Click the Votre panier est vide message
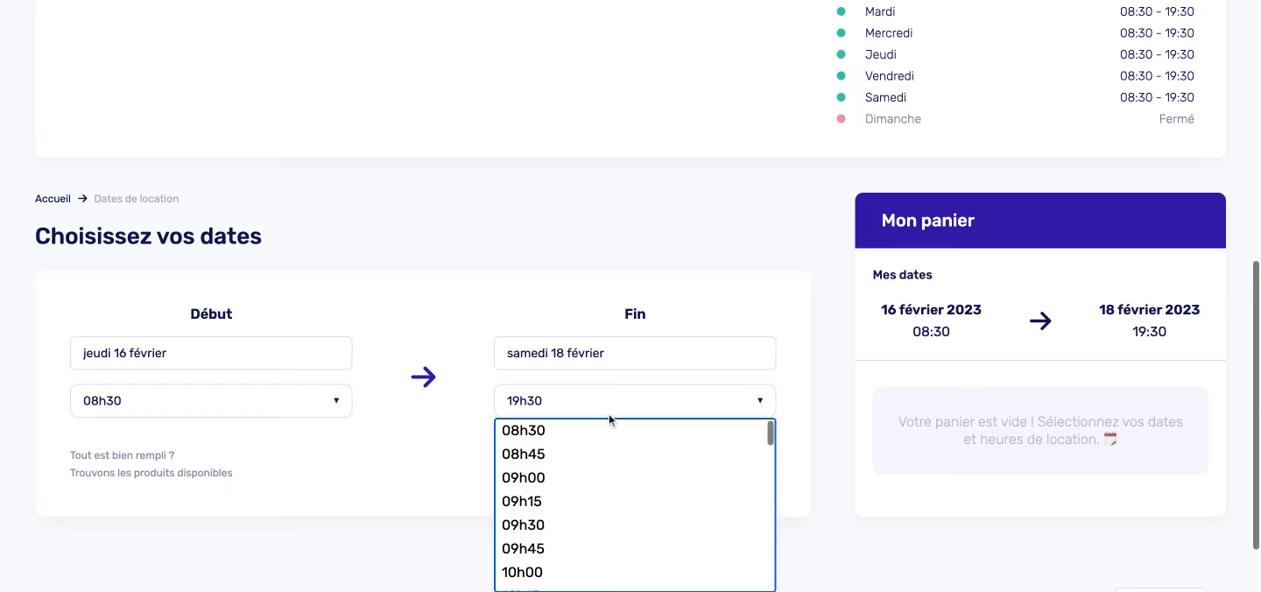 [1040, 431]
